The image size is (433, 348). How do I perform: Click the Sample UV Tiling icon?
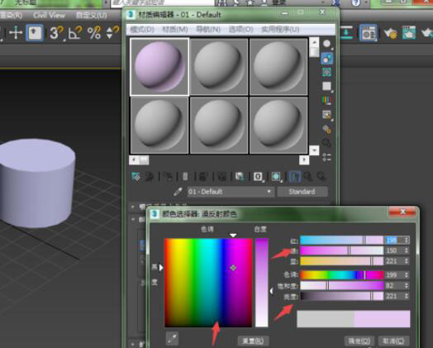coord(327,87)
